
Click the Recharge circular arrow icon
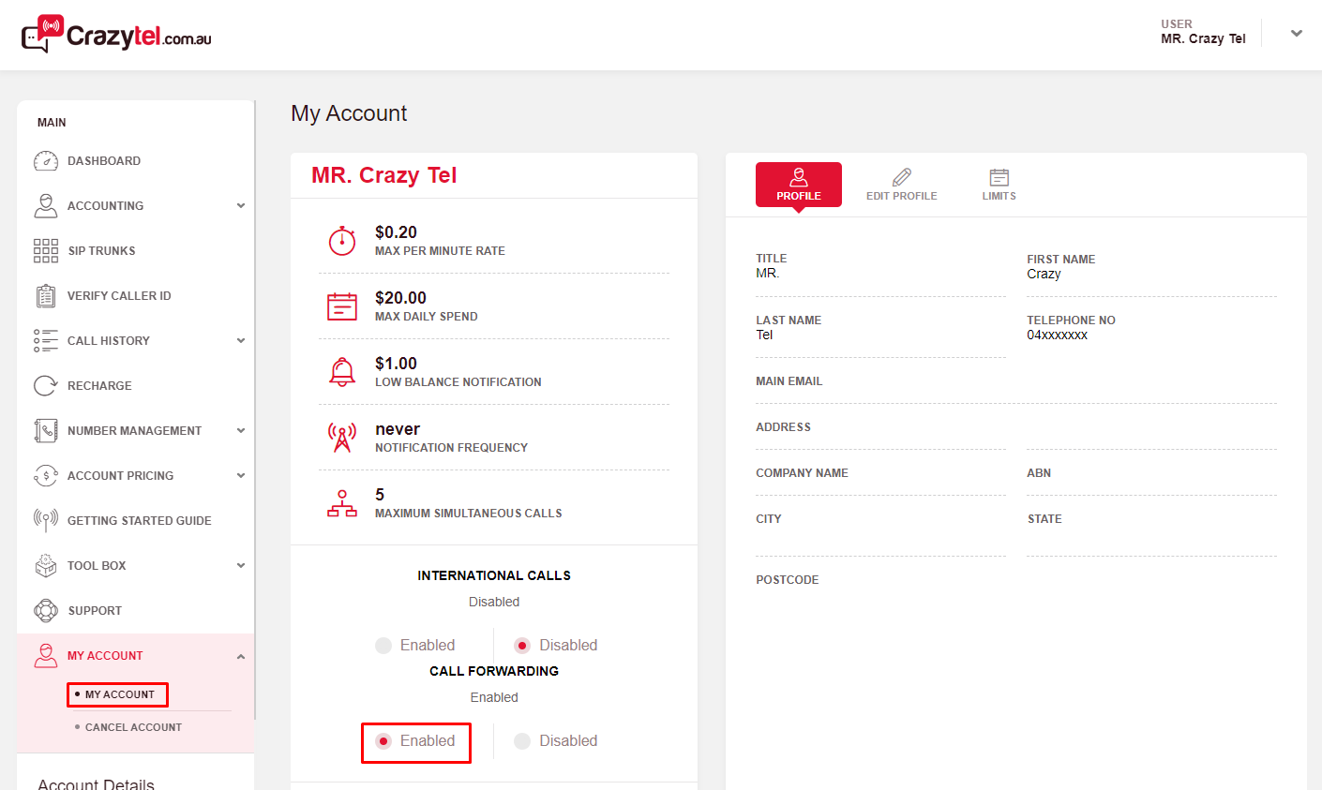pos(46,386)
